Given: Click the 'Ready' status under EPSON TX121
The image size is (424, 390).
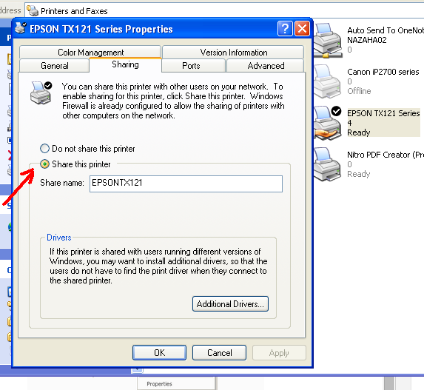Looking at the screenshot, I should 359,132.
